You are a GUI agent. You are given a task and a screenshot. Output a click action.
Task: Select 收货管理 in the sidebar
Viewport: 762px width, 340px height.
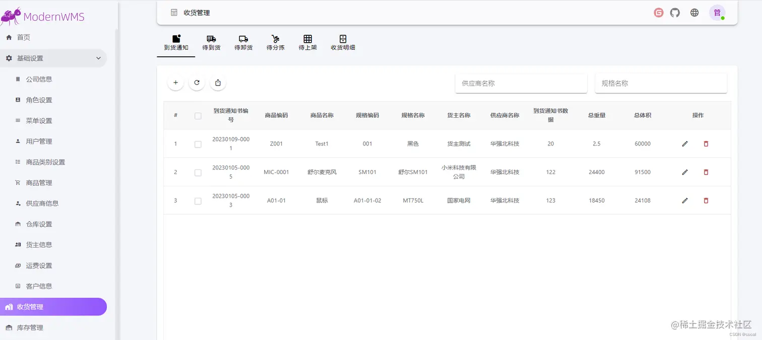pyautogui.click(x=53, y=307)
